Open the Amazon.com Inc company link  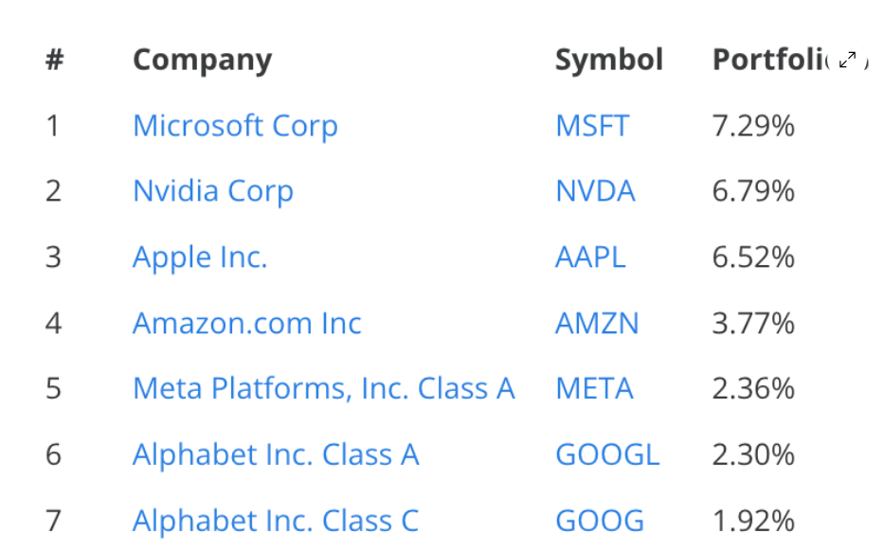247,324
